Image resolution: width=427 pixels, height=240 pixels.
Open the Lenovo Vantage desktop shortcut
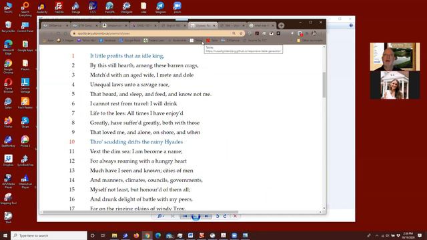25,85
